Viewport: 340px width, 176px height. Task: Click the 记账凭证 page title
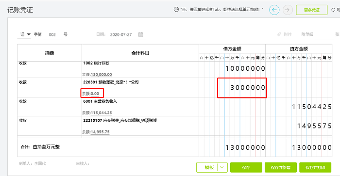click(x=20, y=10)
